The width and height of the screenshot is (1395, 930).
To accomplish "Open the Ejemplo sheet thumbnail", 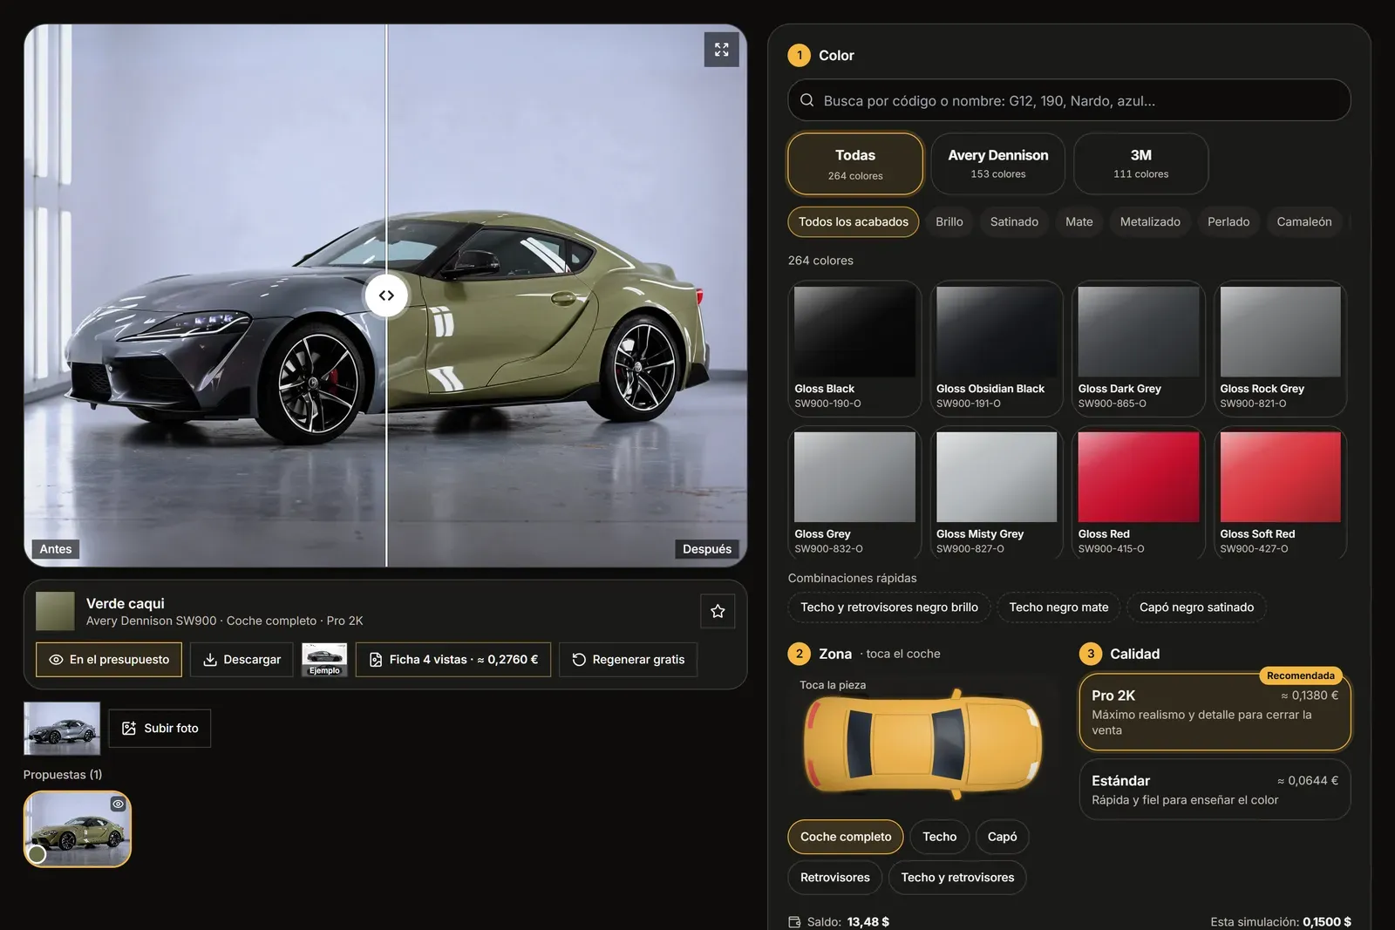I will click(324, 660).
